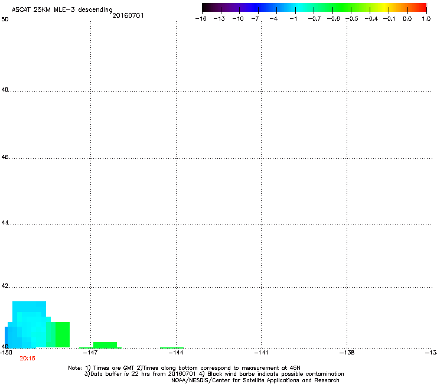Viewport: 437px width, 384px height.
Task: Click the -7 color scale label
Action: [255, 19]
